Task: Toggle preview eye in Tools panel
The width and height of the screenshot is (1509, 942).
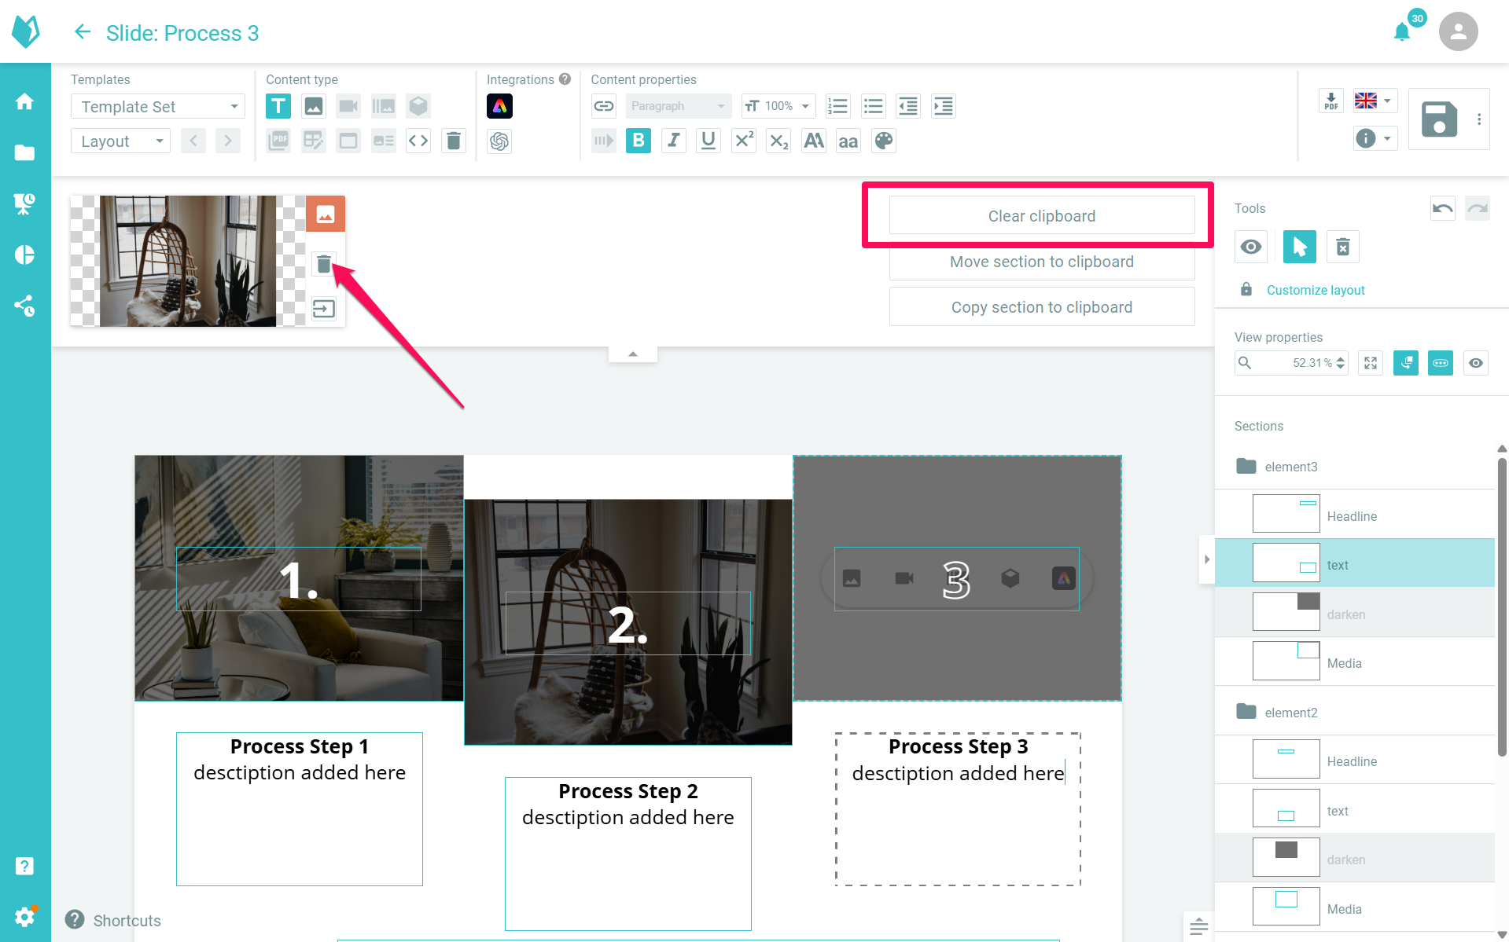Action: tap(1251, 247)
